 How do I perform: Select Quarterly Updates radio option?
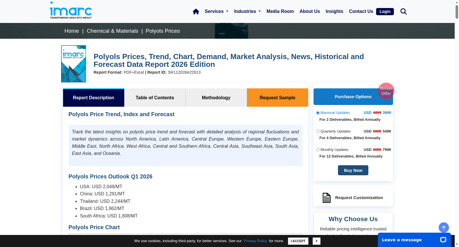(x=318, y=131)
